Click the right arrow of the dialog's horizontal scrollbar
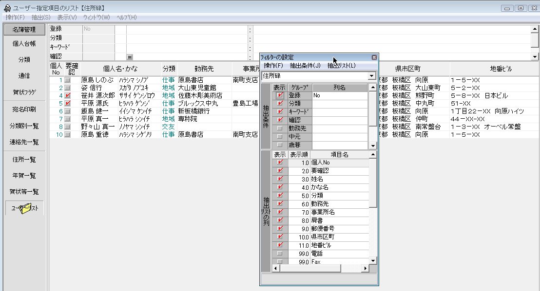 click(365, 268)
